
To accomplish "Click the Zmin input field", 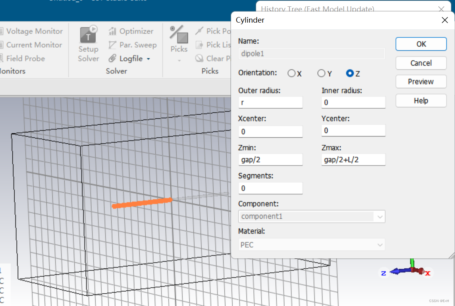I will pyautogui.click(x=270, y=160).
